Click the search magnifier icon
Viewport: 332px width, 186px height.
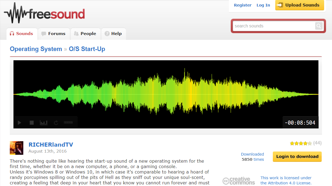pyautogui.click(x=319, y=26)
